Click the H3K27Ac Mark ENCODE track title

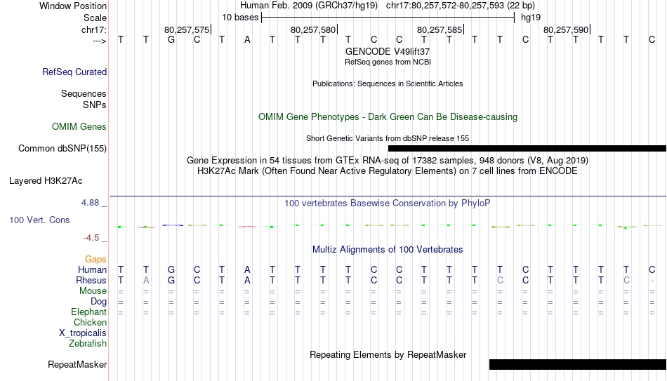388,171
